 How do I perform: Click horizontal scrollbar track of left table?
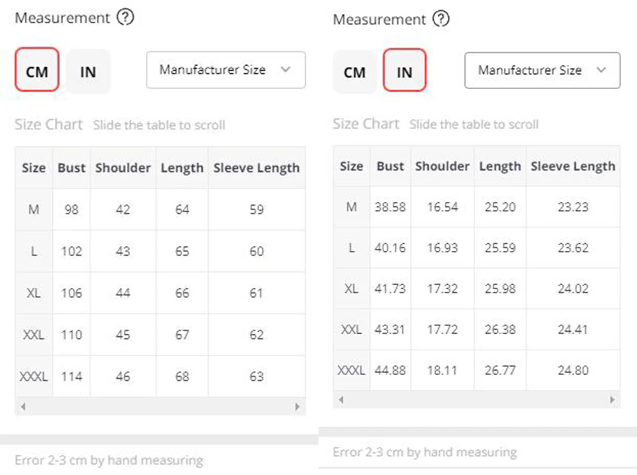coord(160,406)
